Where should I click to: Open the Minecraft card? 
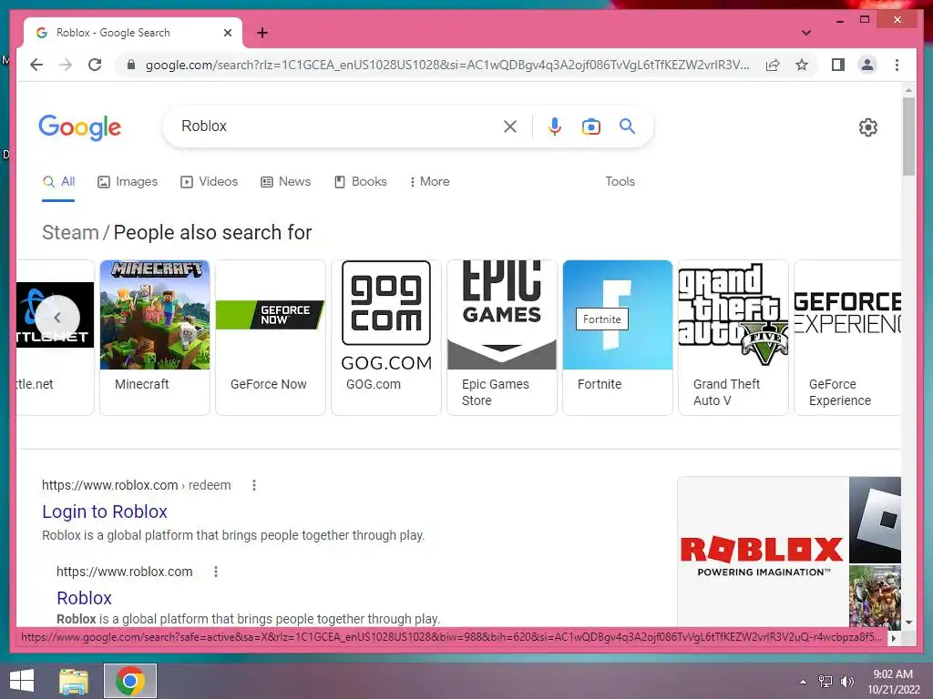coord(155,337)
